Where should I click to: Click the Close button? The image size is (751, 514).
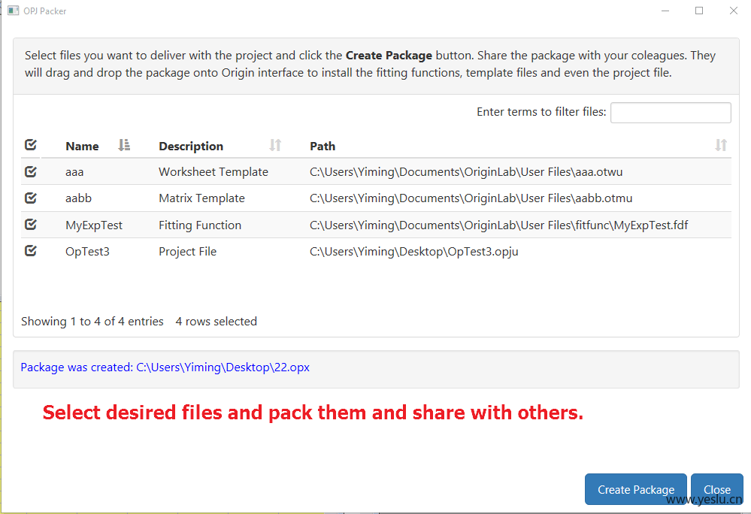717,489
